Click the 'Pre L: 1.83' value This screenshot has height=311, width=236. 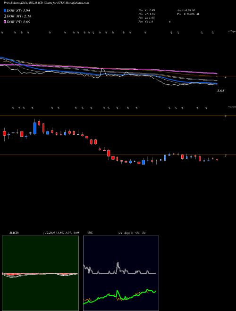tap(147, 18)
